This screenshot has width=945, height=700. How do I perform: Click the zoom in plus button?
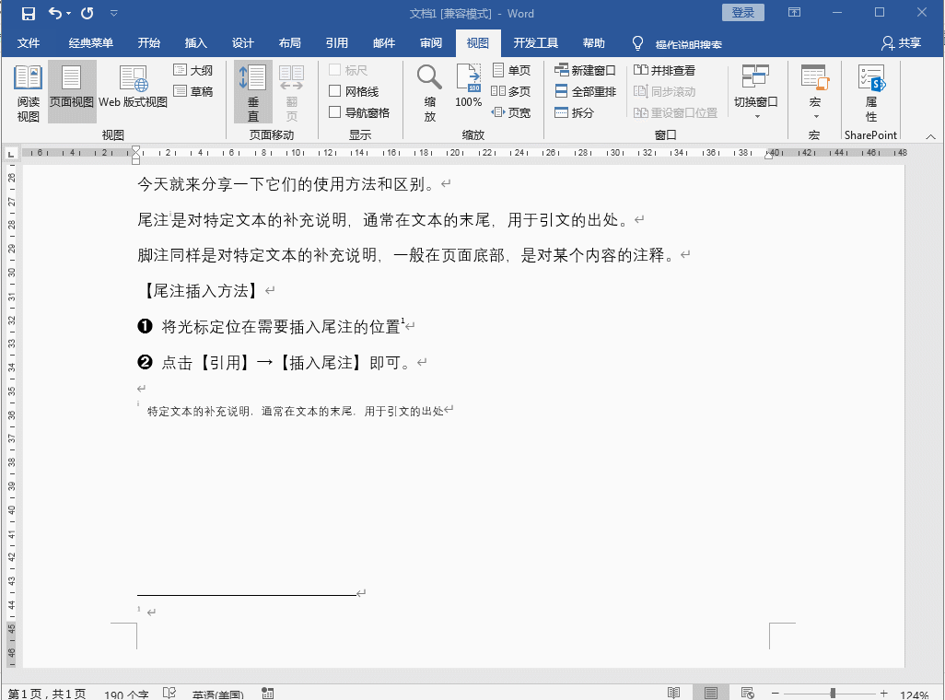(883, 694)
